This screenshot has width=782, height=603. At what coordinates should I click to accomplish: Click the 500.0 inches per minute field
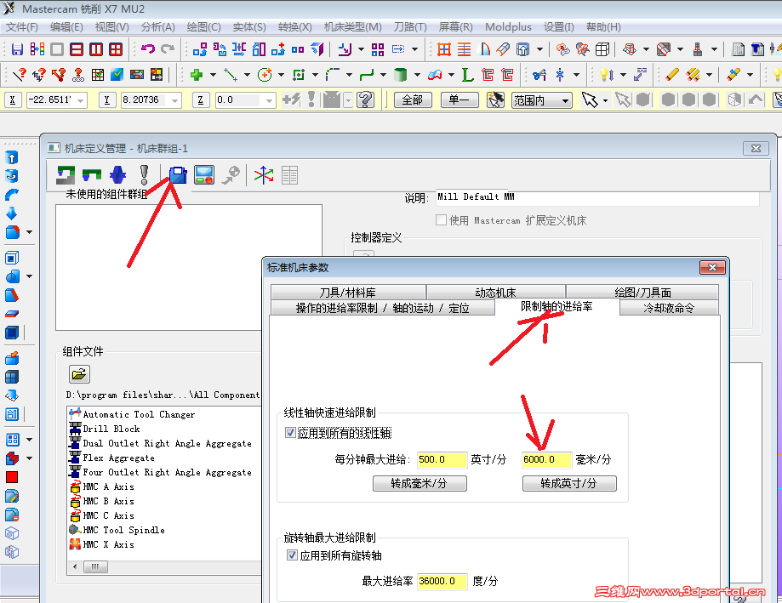[442, 459]
